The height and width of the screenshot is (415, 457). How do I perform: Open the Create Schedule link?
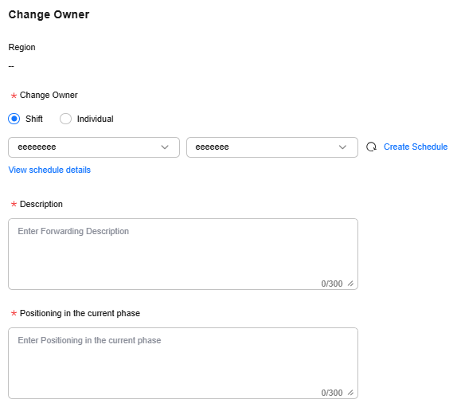point(416,147)
